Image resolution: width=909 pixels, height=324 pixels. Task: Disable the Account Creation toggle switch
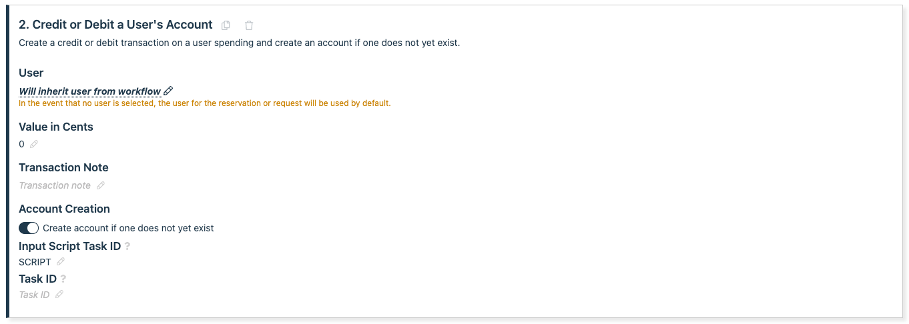coord(29,228)
